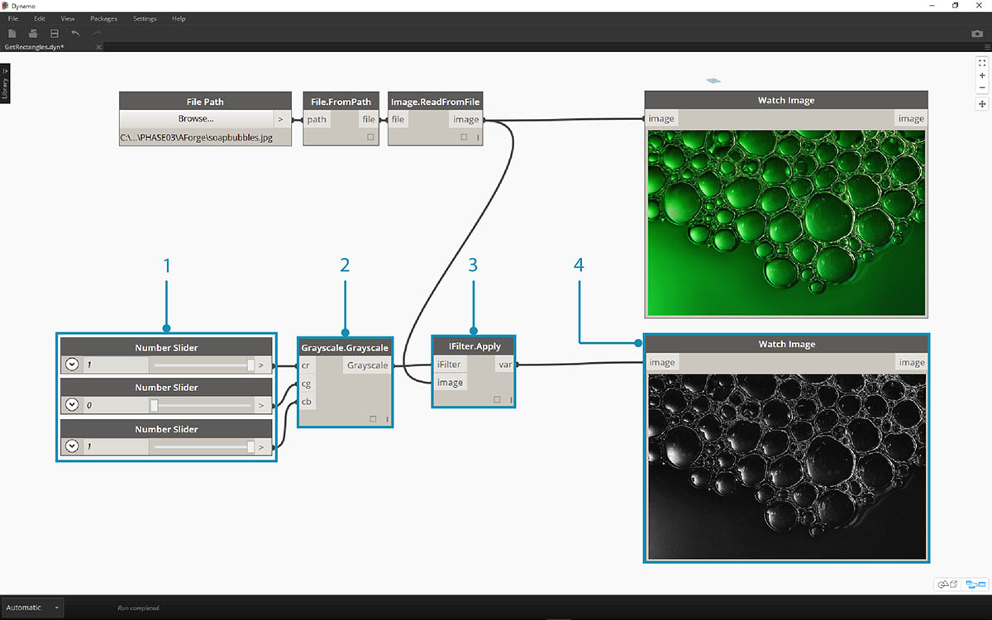Open the Packages menu

tap(103, 18)
